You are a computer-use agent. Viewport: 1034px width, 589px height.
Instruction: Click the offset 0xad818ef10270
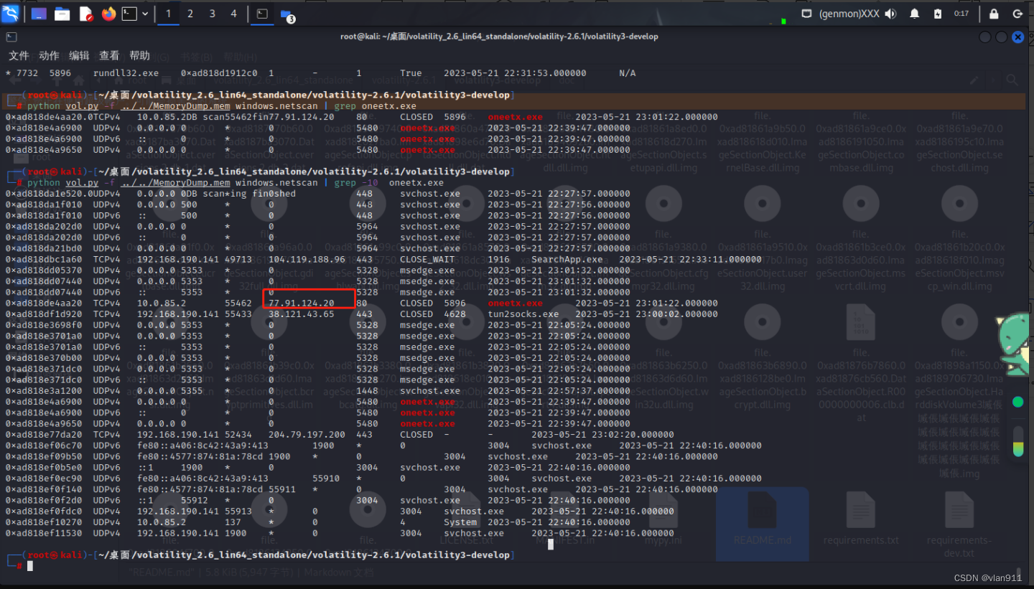[x=44, y=522]
